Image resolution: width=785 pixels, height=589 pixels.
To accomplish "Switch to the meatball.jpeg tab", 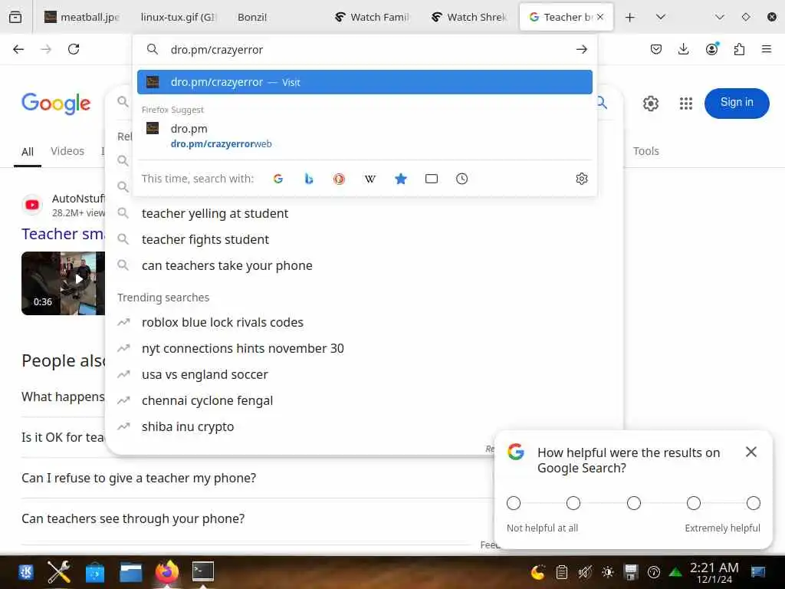I will coord(83,17).
